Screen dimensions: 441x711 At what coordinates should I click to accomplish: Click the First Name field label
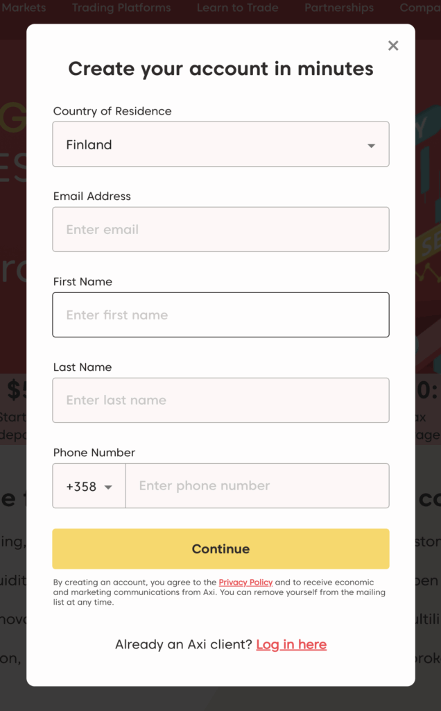[x=83, y=282]
